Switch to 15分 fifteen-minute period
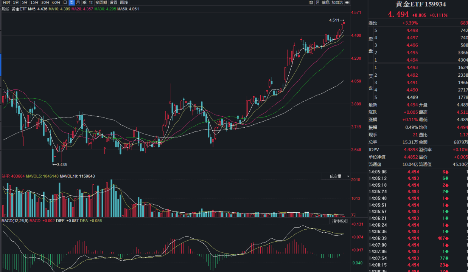468x272 pixels. 34,3
